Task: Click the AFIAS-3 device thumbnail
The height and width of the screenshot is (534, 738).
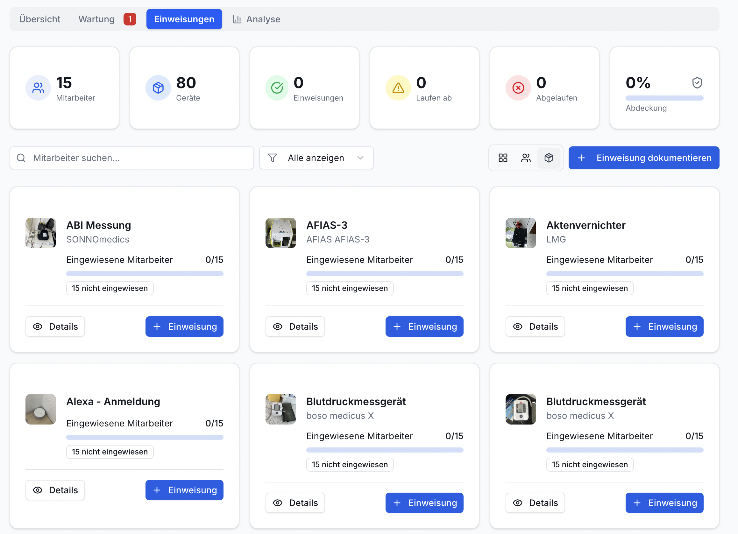Action: (281, 233)
